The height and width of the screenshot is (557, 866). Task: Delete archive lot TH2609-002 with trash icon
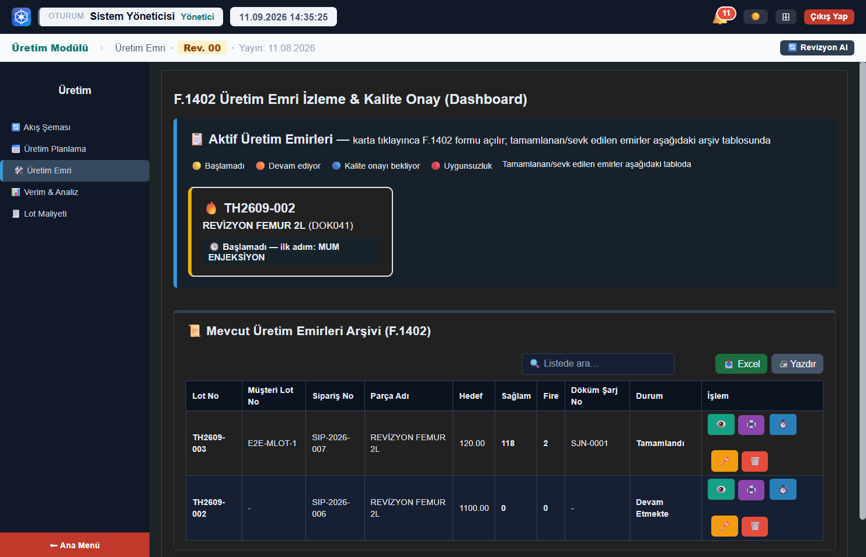(x=755, y=526)
